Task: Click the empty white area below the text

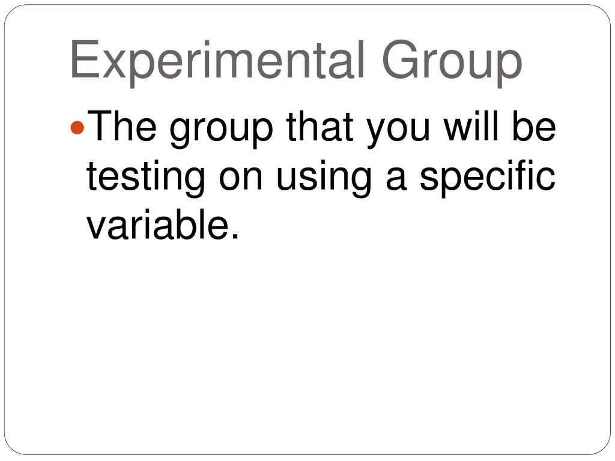Action: point(307,345)
